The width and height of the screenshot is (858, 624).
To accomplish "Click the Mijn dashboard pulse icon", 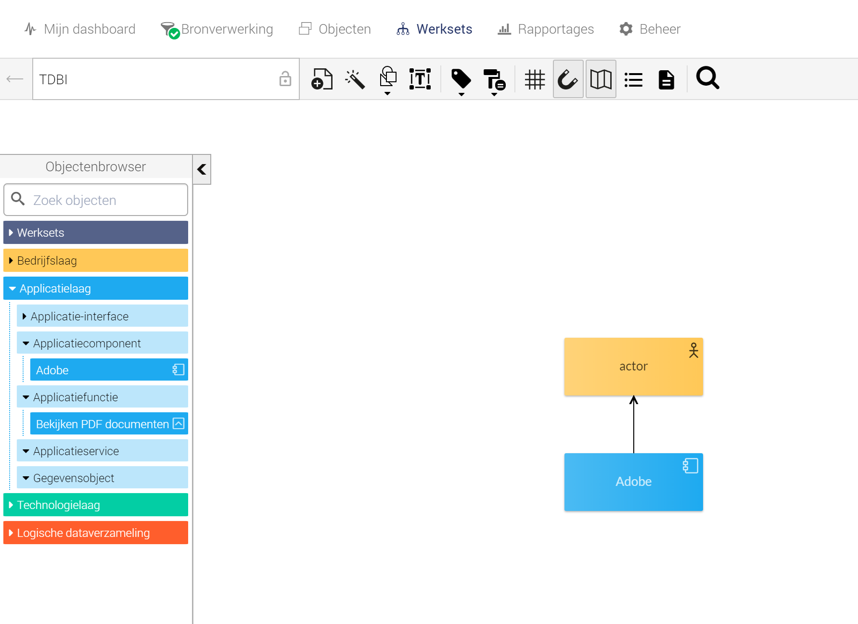I will [30, 29].
